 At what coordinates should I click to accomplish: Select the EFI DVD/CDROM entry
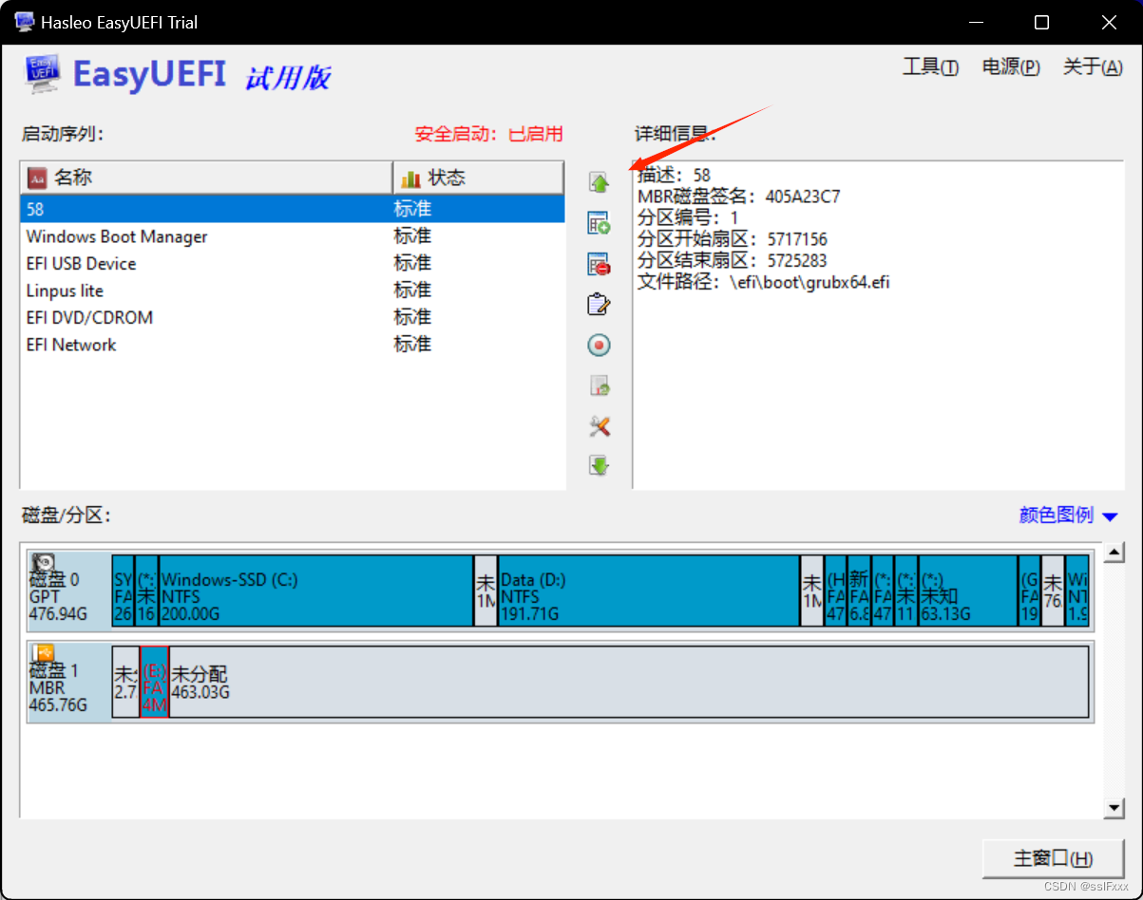[293, 317]
